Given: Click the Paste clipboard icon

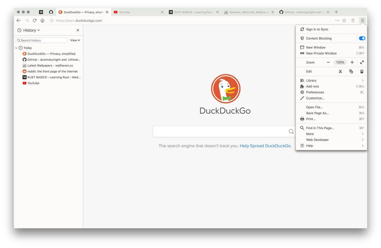Looking at the screenshot, I should [x=362, y=71].
